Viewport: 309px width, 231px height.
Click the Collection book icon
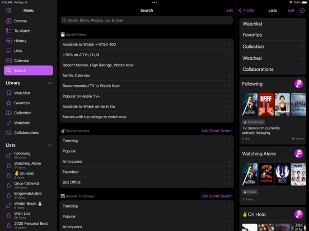click(8, 113)
